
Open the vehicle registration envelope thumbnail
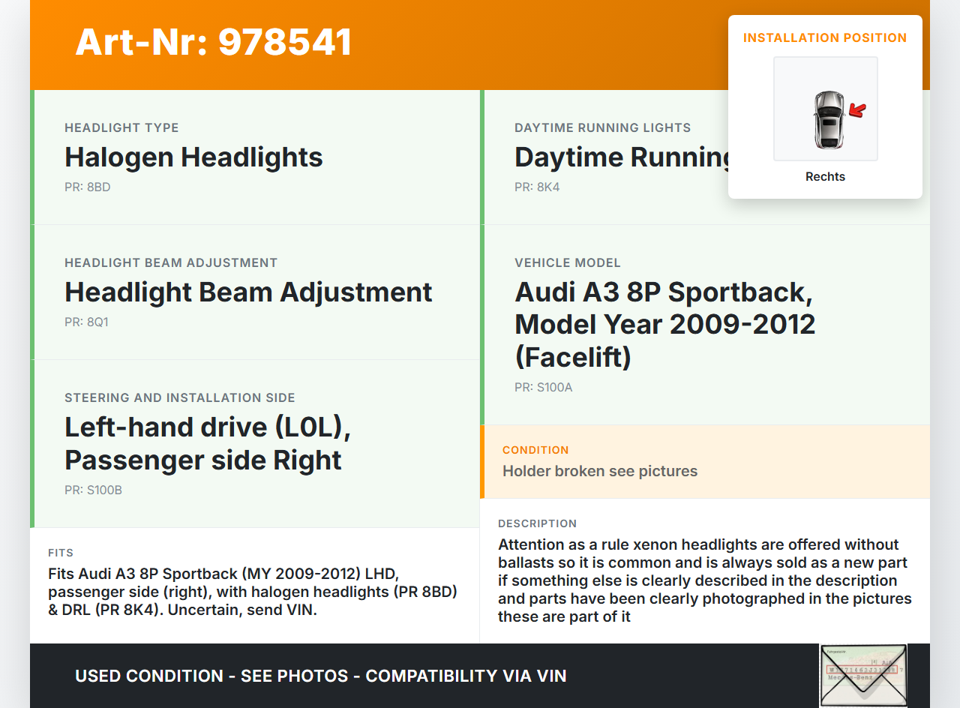[863, 675]
